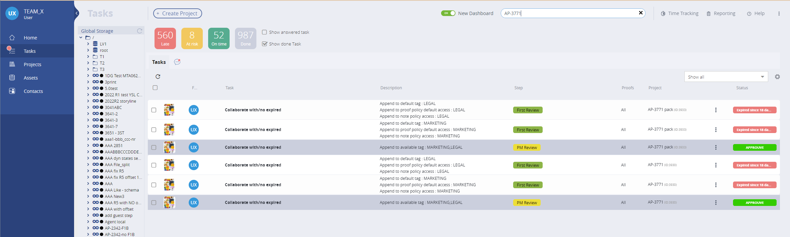Open thumbnail of first task row
This screenshot has width=790, height=237.
169,110
